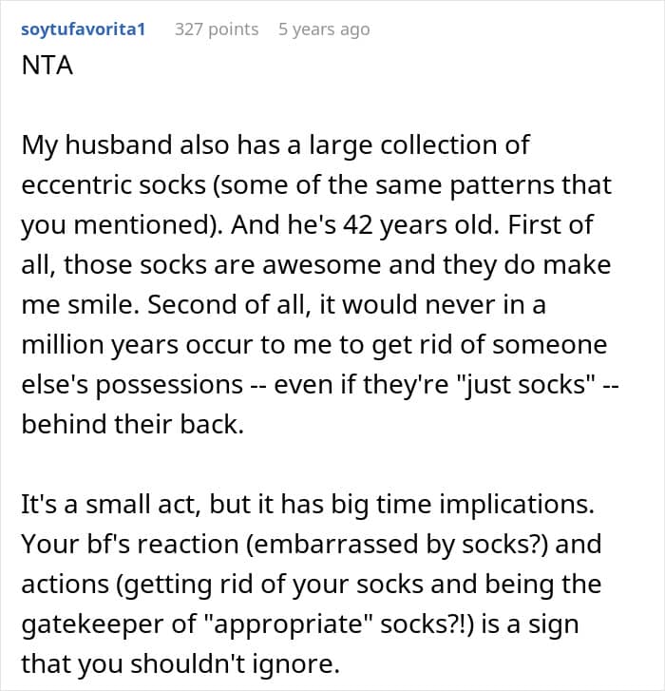Click the 327 points score
Viewport: 665px width, 691px height.
click(x=217, y=29)
